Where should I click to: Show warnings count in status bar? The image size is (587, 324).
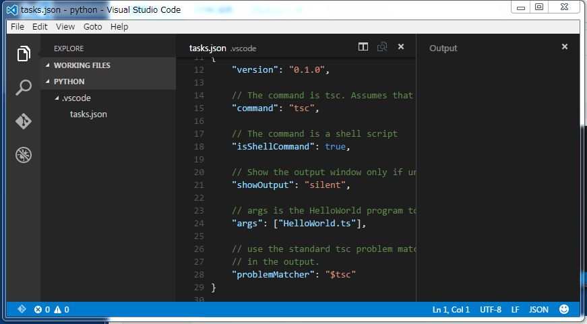click(x=62, y=309)
